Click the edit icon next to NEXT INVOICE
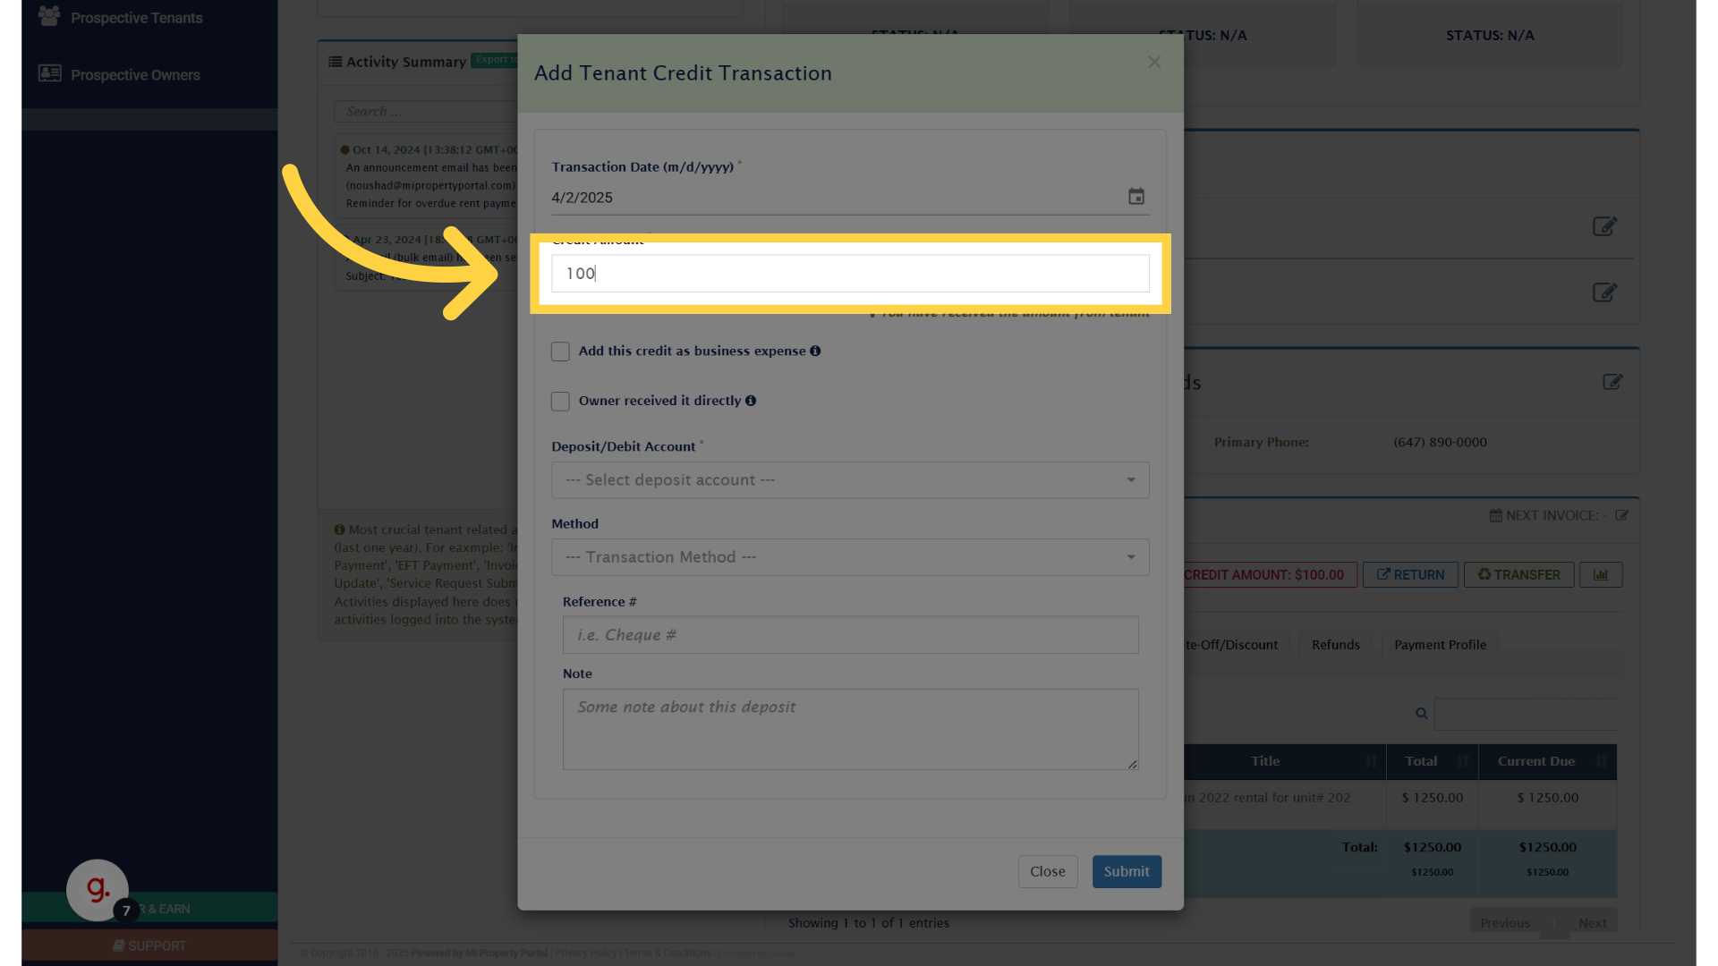This screenshot has width=1718, height=966. 1622,516
